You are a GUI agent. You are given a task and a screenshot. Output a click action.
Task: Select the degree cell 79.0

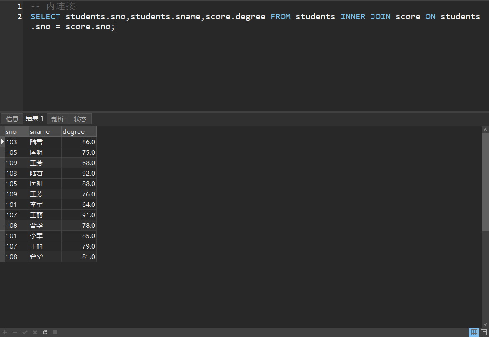(79, 246)
